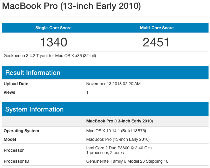Click the Model row label
The height and width of the screenshot is (168, 210).
[10, 139]
